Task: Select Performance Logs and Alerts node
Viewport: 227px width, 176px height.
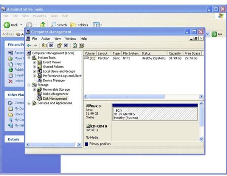Action: coord(62,76)
